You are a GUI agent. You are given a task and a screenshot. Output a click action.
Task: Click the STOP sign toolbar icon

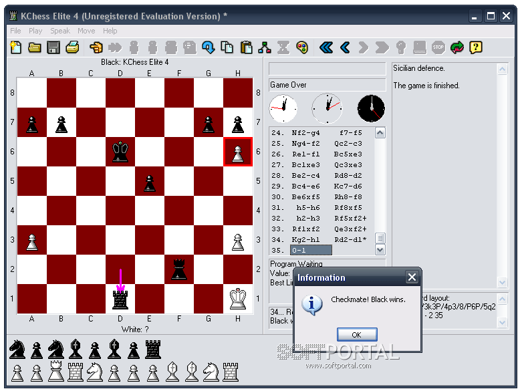438,47
